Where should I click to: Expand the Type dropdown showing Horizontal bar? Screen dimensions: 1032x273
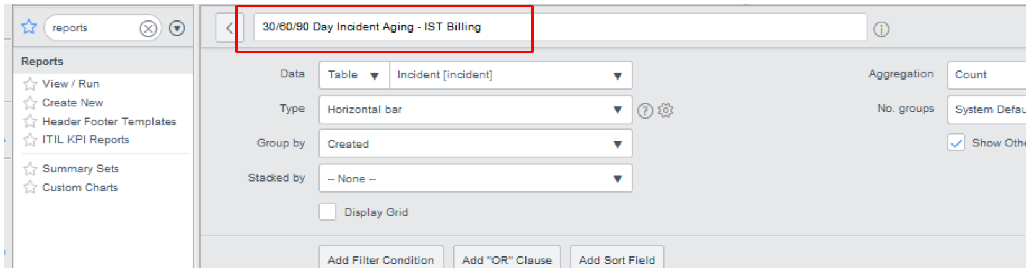pyautogui.click(x=475, y=110)
